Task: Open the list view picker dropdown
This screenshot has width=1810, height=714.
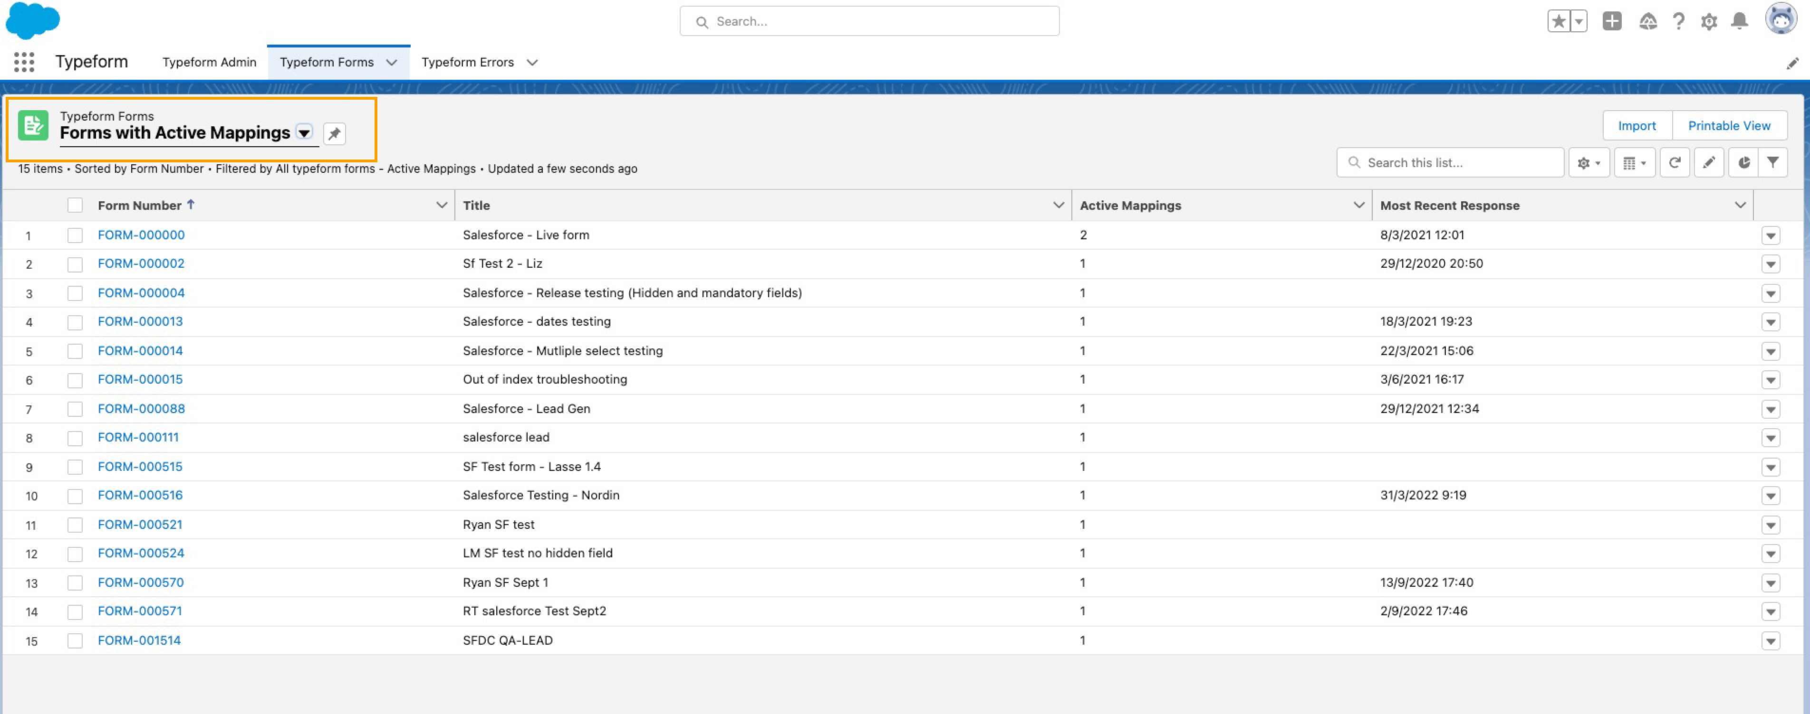Action: 304,133
